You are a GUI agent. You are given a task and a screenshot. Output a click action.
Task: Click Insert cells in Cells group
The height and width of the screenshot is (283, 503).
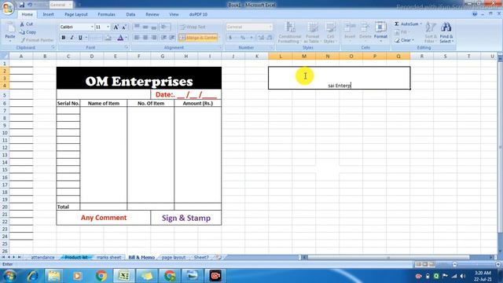coord(350,32)
